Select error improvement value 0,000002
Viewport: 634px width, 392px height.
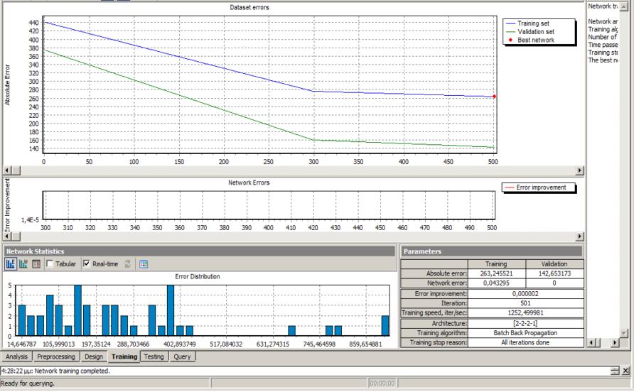tap(525, 294)
